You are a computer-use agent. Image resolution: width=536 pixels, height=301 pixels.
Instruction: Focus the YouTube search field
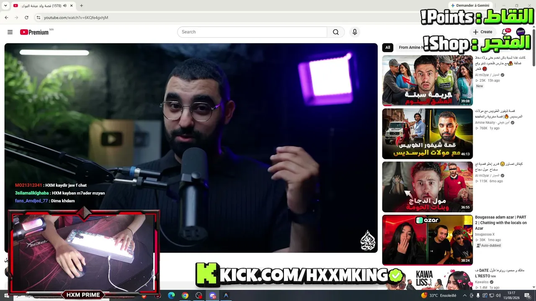252,32
